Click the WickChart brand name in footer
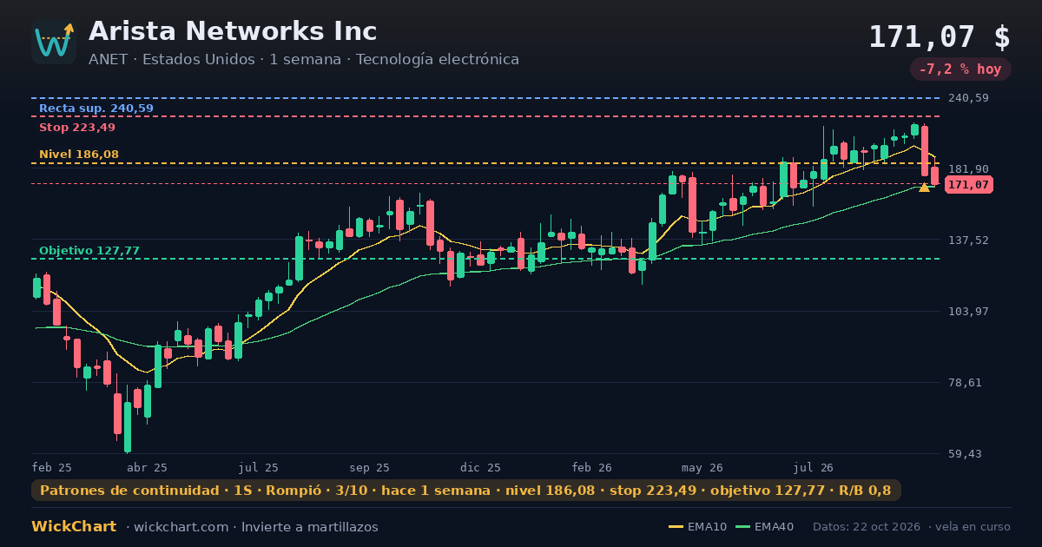Image resolution: width=1042 pixels, height=547 pixels. pos(74,527)
